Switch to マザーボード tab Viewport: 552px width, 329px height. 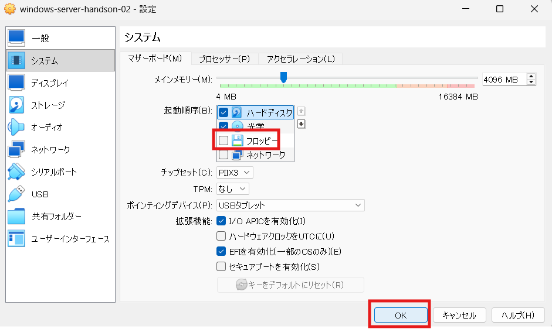155,59
